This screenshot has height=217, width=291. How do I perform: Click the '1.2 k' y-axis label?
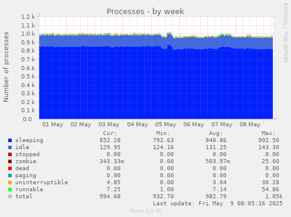28,17
